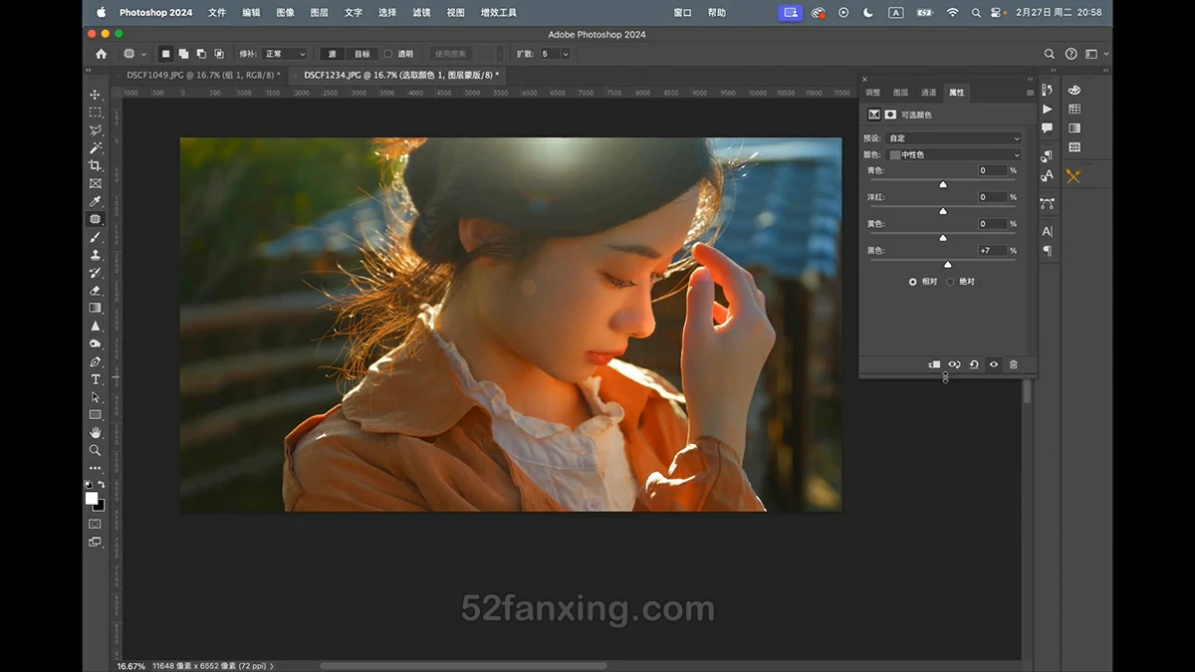Open the Comments panel icon
The width and height of the screenshot is (1195, 672).
[x=1047, y=128]
